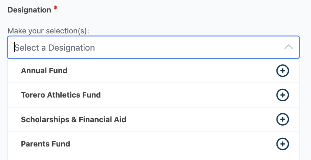The width and height of the screenshot is (311, 160).
Task: Add Annual Fund with its plus icon
Action: point(283,71)
